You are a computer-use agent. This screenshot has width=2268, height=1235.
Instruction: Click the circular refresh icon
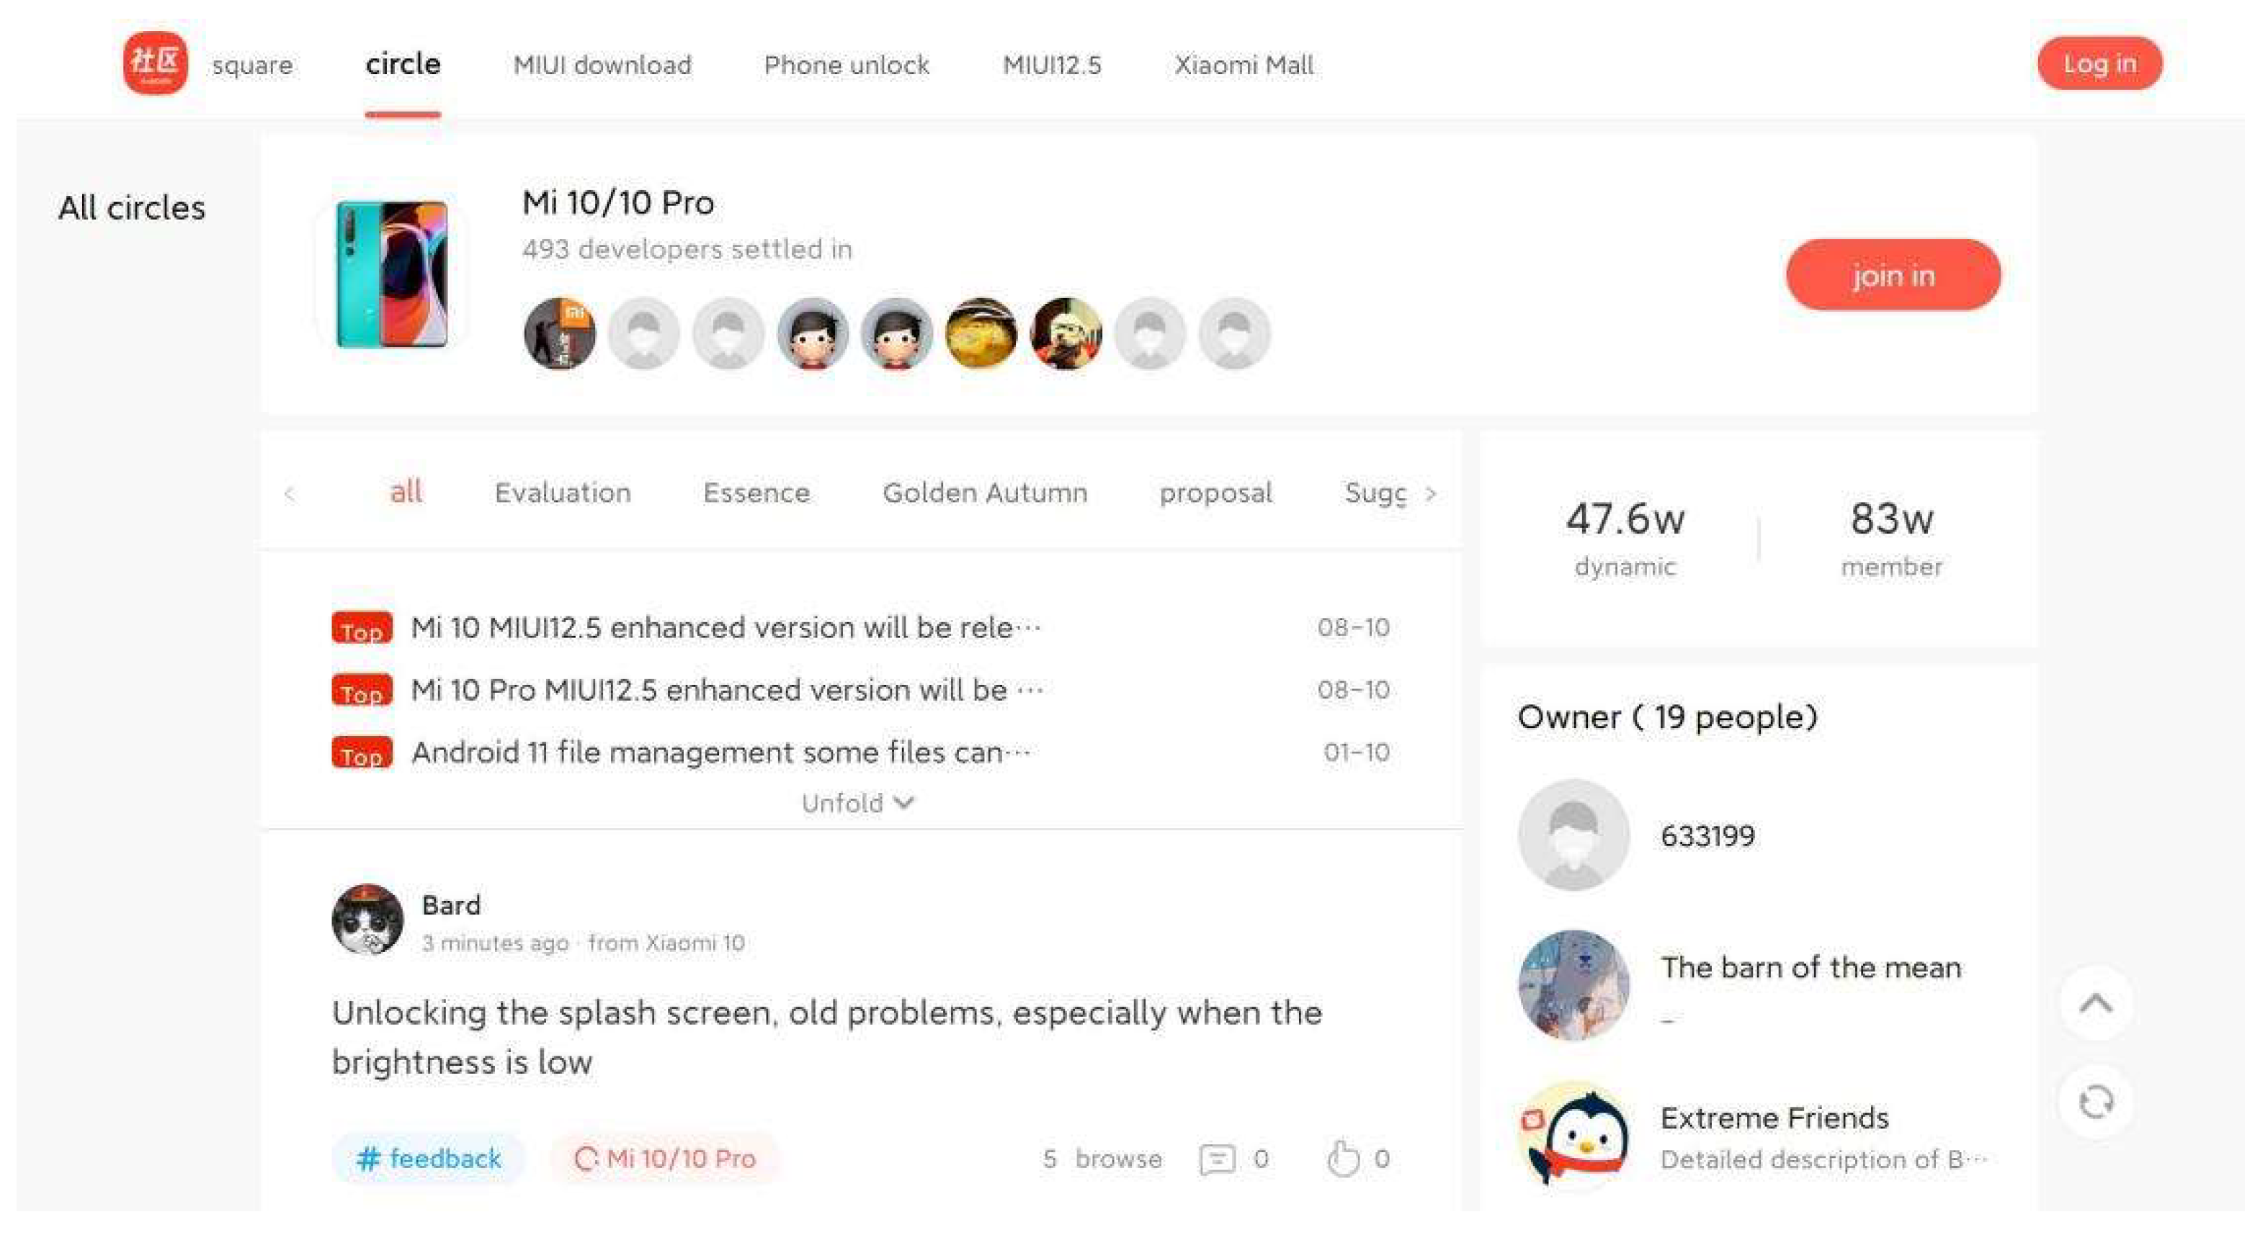[x=2097, y=1101]
